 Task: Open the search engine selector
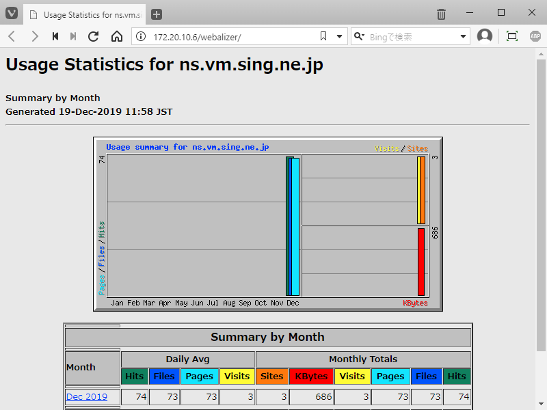(x=359, y=36)
